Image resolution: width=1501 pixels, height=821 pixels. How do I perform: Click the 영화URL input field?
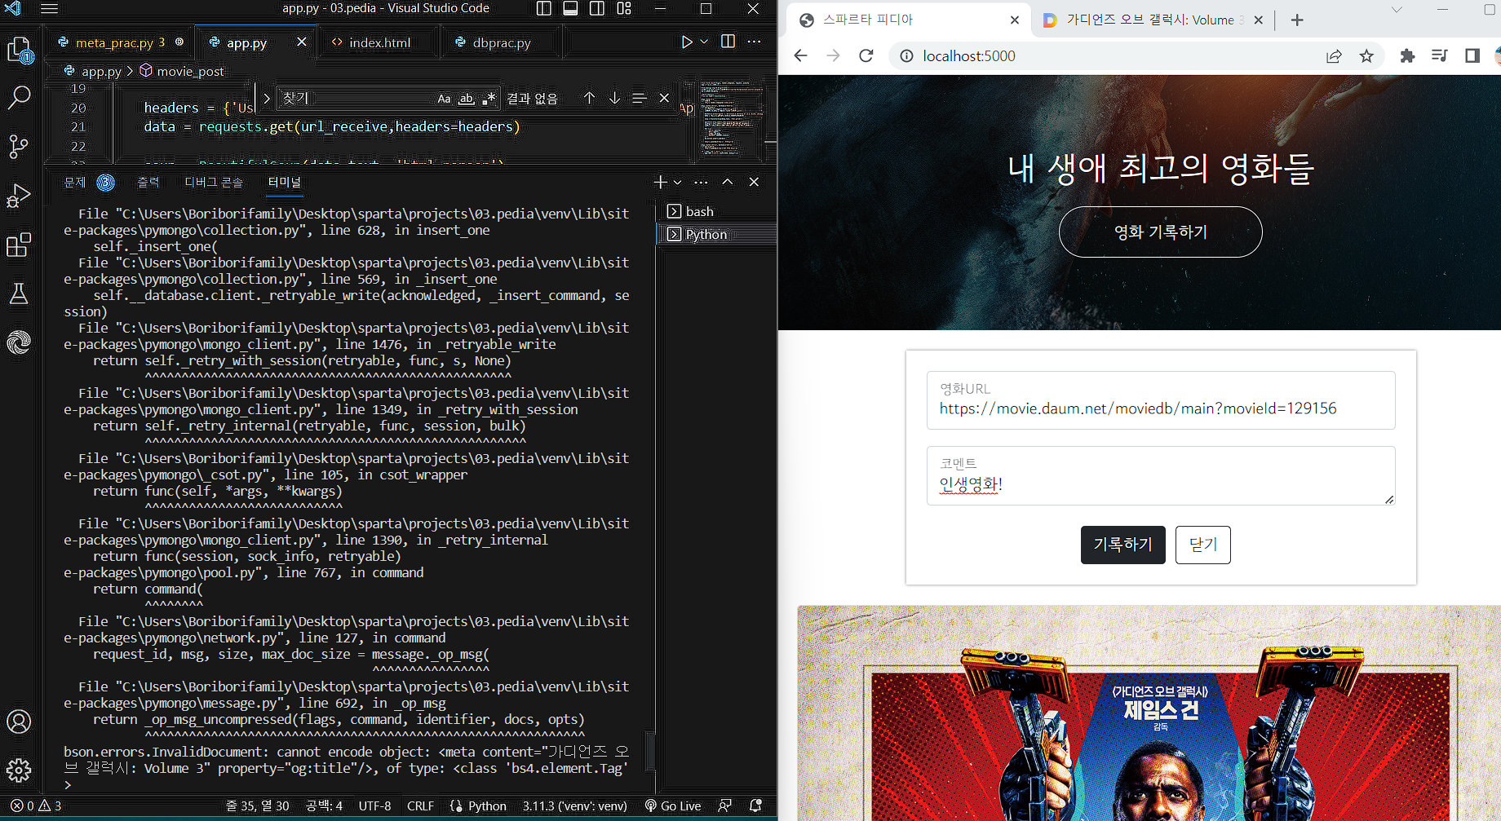(1160, 400)
